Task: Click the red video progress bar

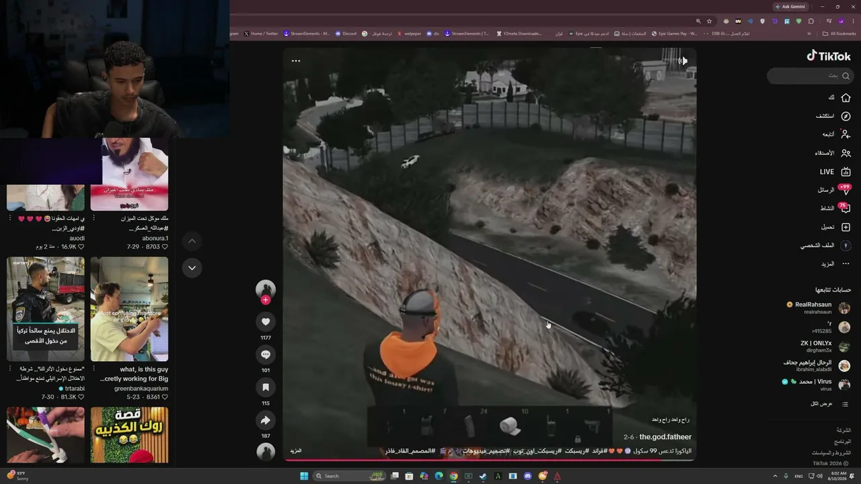Action: coord(489,460)
